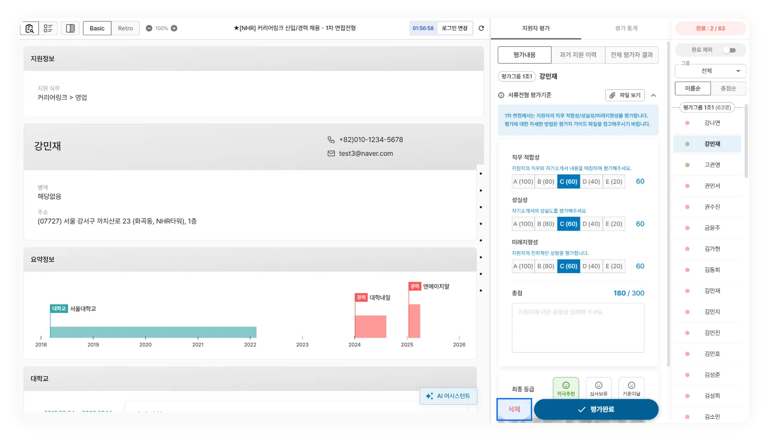This screenshot has width=769, height=441.
Task: Switch to the list layout icon
Action: (x=48, y=28)
